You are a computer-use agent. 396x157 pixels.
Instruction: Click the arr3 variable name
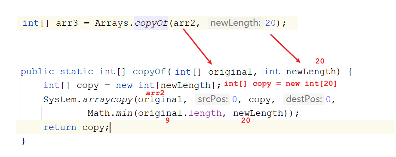tap(67, 23)
